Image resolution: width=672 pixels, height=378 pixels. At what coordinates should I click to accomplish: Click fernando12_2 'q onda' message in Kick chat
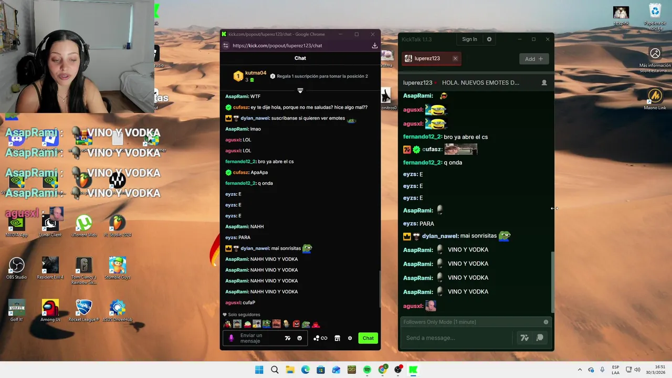point(249,183)
